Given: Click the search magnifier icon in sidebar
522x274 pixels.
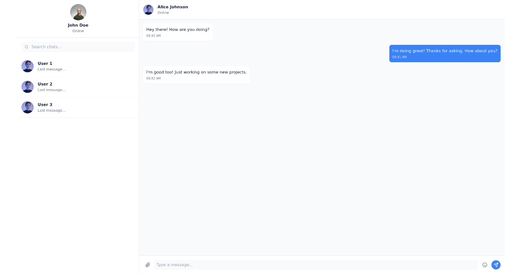Looking at the screenshot, I should 27,47.
